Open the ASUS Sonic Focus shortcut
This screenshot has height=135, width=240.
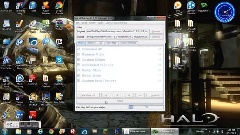point(6,81)
